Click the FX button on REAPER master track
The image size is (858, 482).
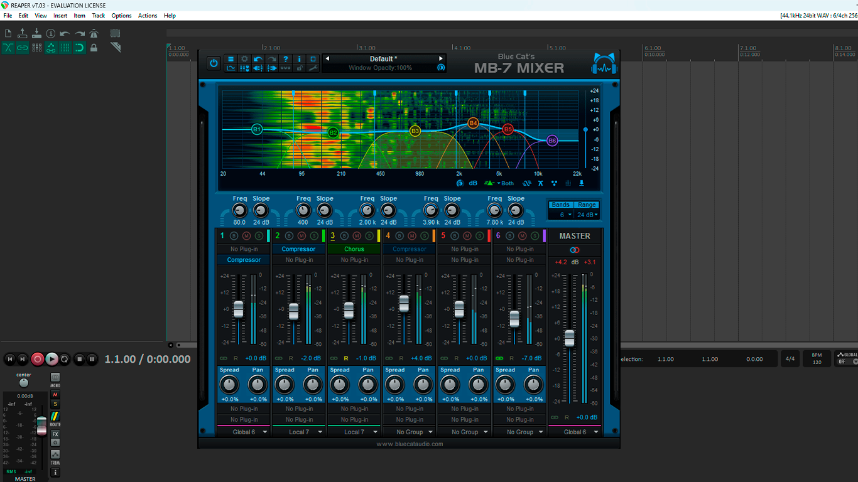tap(55, 434)
